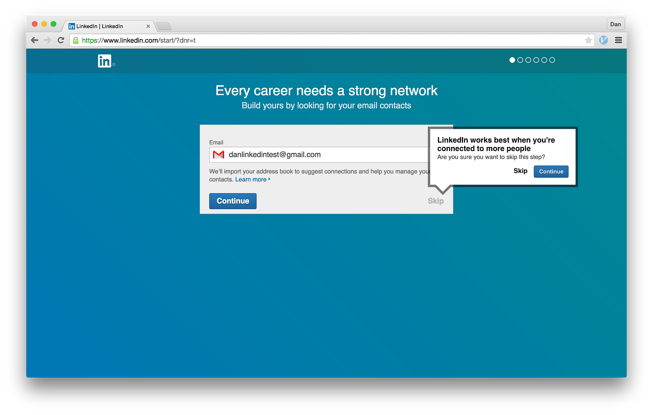Viewport: 653px width, 415px height.
Task: Click Continue in the popup dialog
Action: pyautogui.click(x=551, y=172)
